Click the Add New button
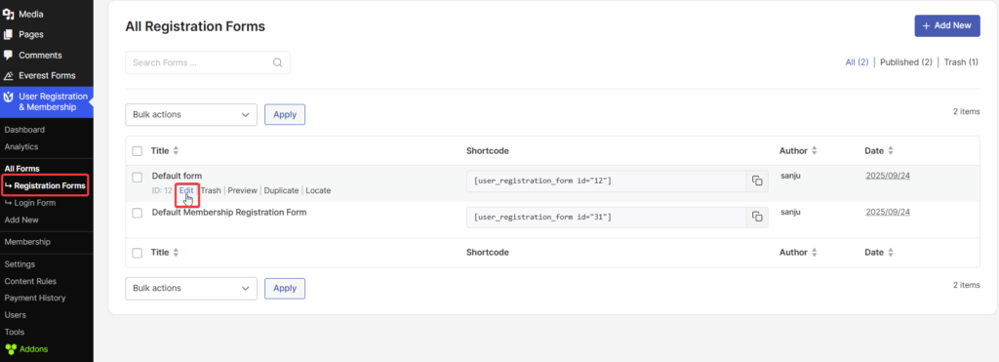This screenshot has width=999, height=362. [947, 25]
